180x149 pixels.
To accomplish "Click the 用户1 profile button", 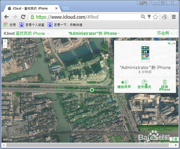I will point(143,3).
